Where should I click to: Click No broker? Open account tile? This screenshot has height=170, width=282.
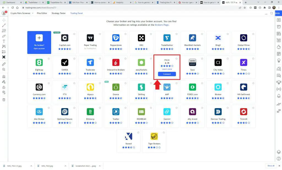coord(39,43)
